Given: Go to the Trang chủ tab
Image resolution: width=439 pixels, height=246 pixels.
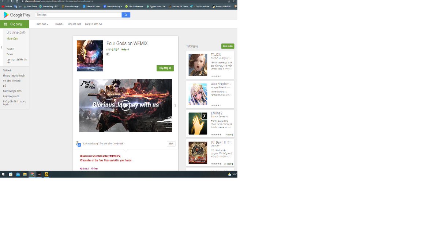Looking at the screenshot, I should click(x=59, y=24).
